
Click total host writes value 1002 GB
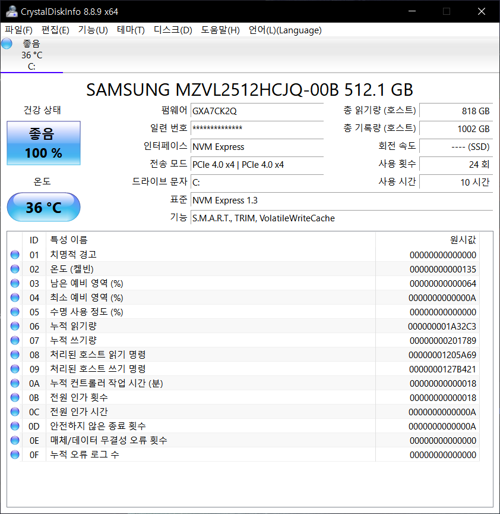tap(456, 128)
